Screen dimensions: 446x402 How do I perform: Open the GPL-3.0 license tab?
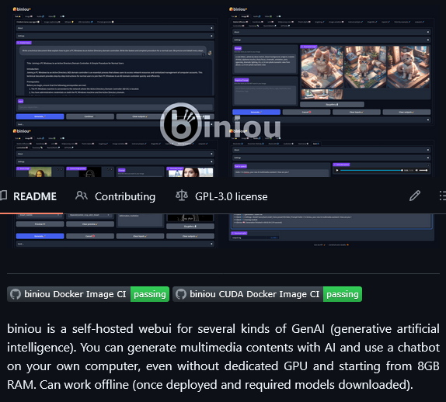coord(221,196)
